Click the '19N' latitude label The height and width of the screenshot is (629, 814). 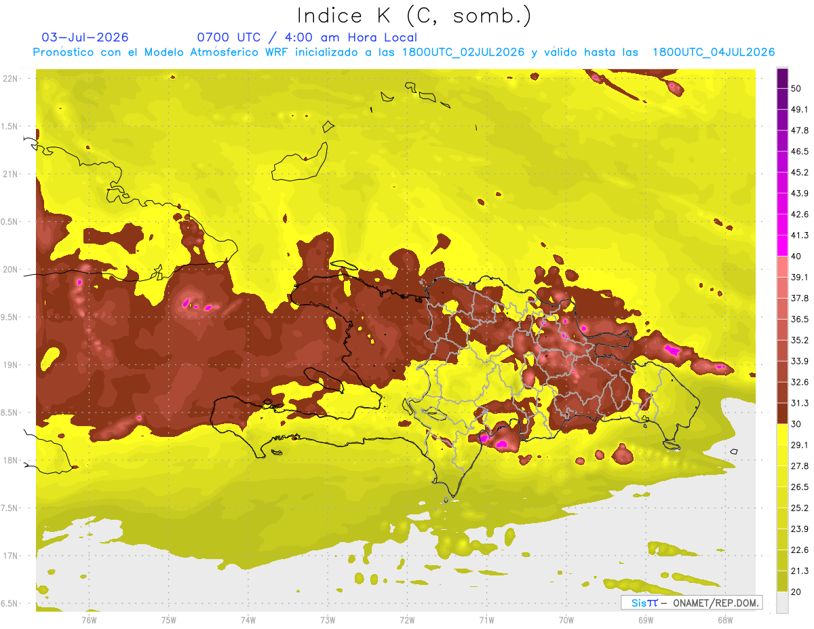click(x=12, y=365)
